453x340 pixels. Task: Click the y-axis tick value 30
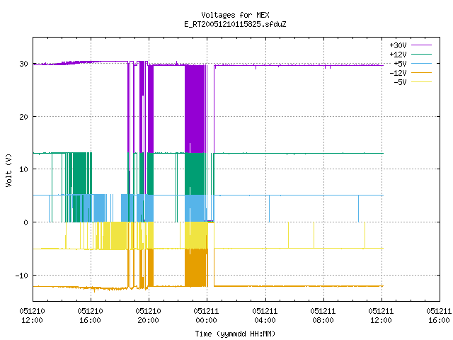tap(23, 64)
